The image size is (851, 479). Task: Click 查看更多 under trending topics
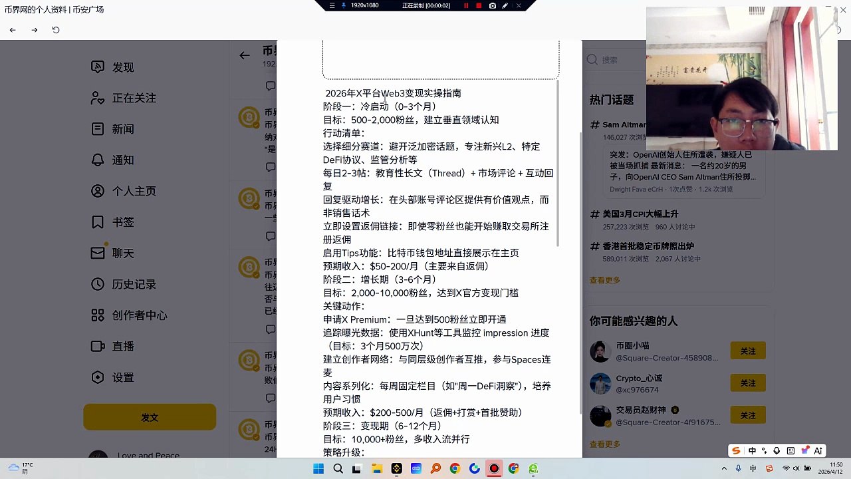604,280
